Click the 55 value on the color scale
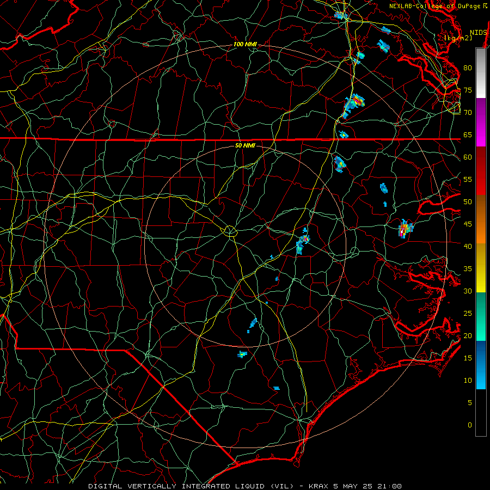 click(468, 179)
